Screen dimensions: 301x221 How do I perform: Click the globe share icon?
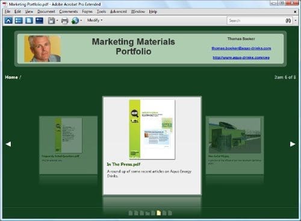75,20
